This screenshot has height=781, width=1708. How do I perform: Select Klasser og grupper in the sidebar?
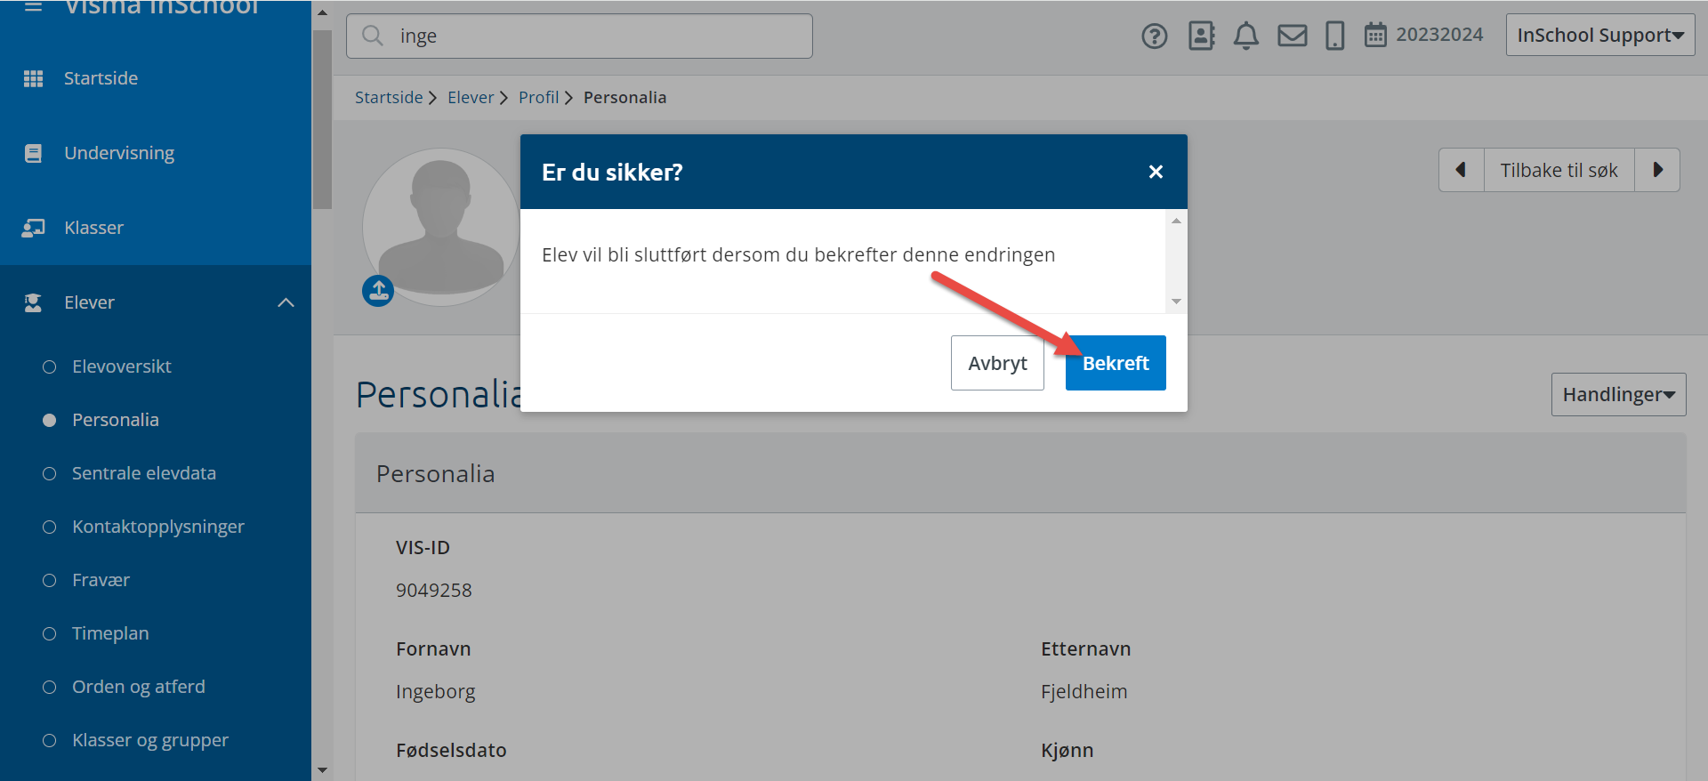[x=150, y=740]
